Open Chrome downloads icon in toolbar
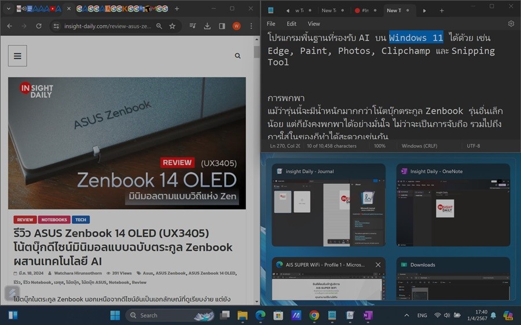The height and width of the screenshot is (325, 521). click(x=207, y=26)
